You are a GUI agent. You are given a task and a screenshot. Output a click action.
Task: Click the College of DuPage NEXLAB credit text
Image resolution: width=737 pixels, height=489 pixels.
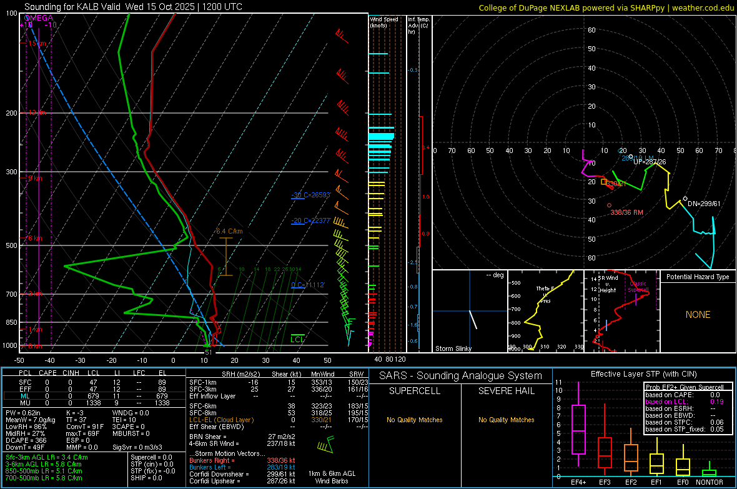(x=606, y=7)
